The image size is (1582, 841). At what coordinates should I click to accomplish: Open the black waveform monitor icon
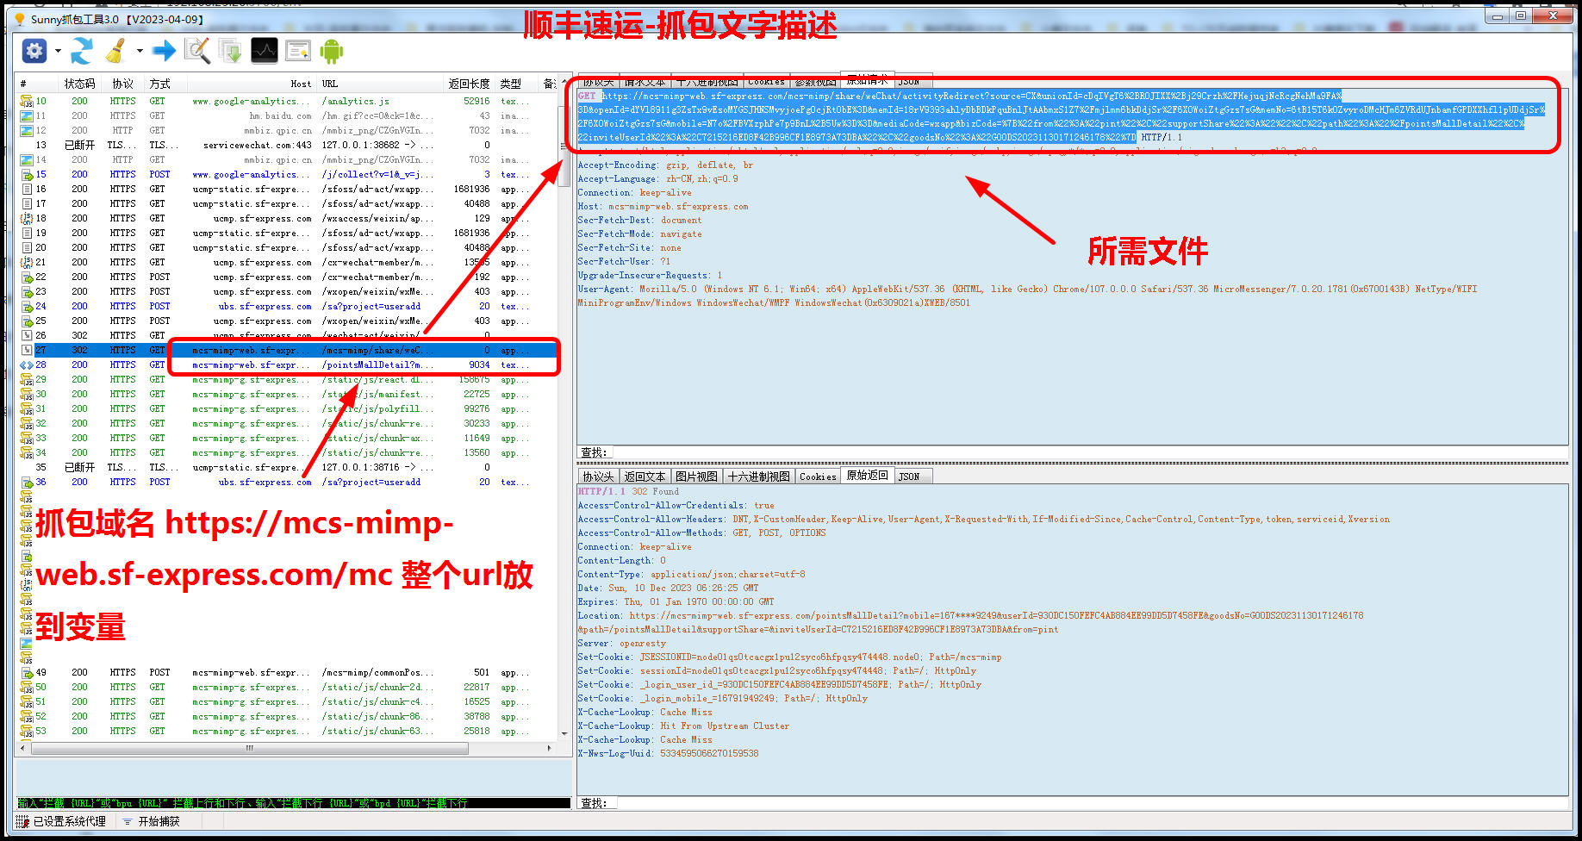coord(265,51)
